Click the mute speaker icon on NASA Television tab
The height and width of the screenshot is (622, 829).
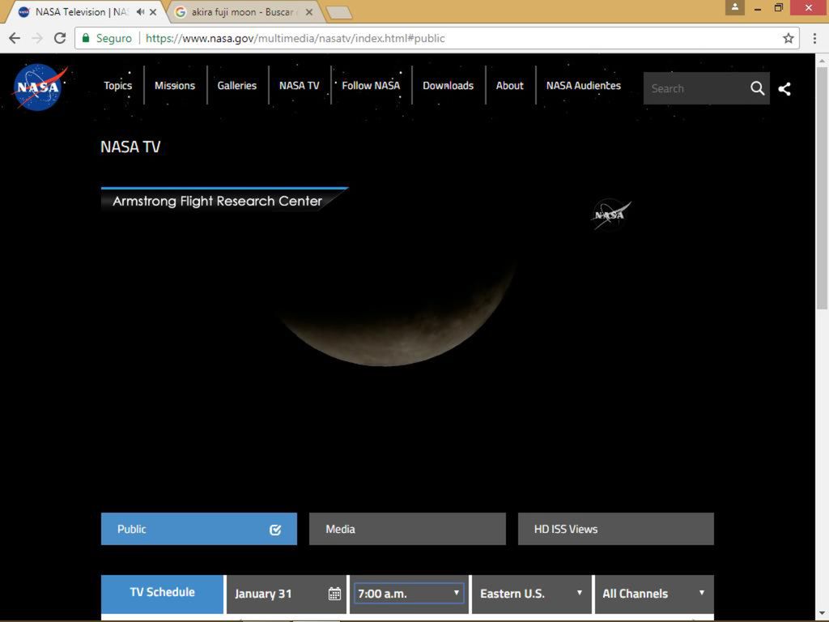[x=140, y=11]
